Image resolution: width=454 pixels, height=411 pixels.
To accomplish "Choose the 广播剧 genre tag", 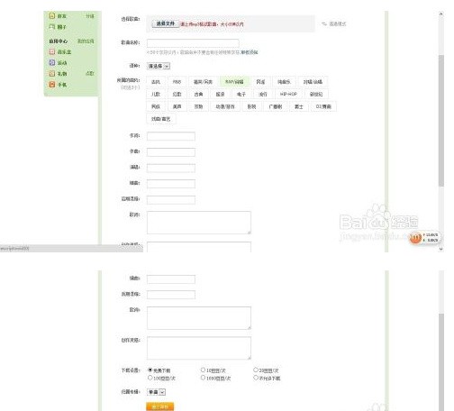I will pyautogui.click(x=276, y=106).
